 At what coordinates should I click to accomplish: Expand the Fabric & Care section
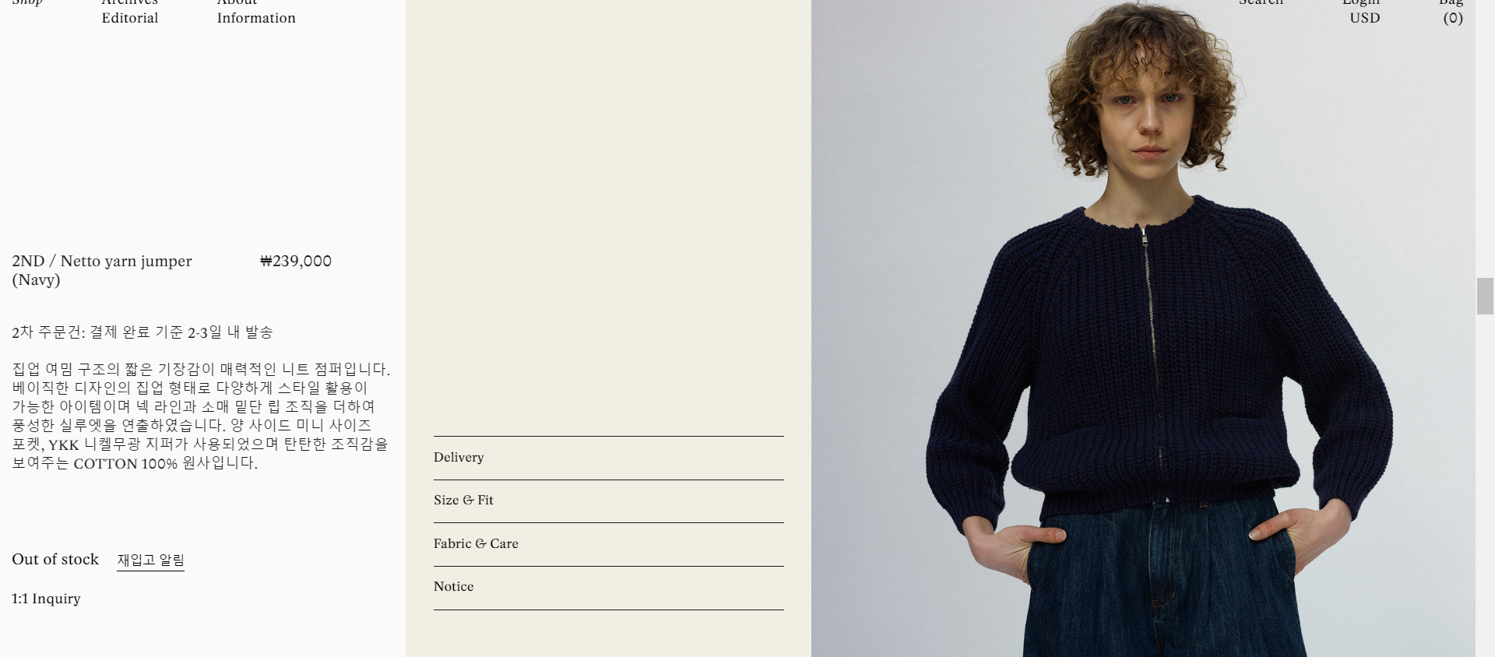(608, 544)
